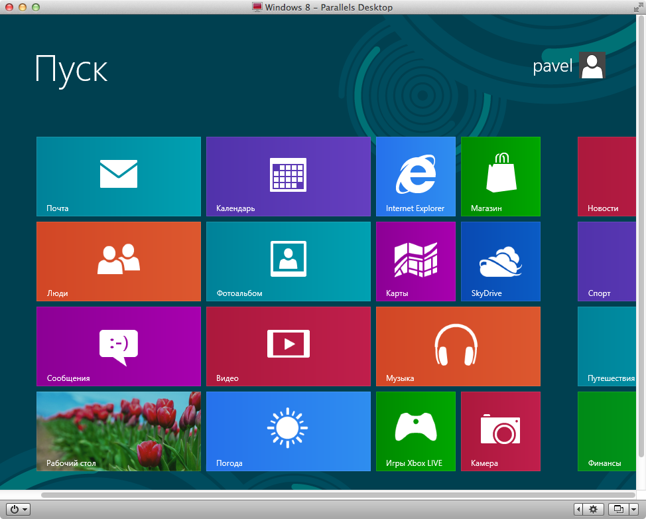
Task: Open the Видео video tile
Action: point(289,346)
